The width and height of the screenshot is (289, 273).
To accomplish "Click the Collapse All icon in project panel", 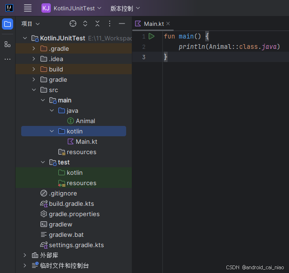I will point(97,23).
